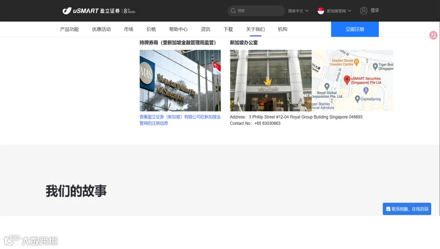Click the Singapore office map thumbnail

pos(352,80)
